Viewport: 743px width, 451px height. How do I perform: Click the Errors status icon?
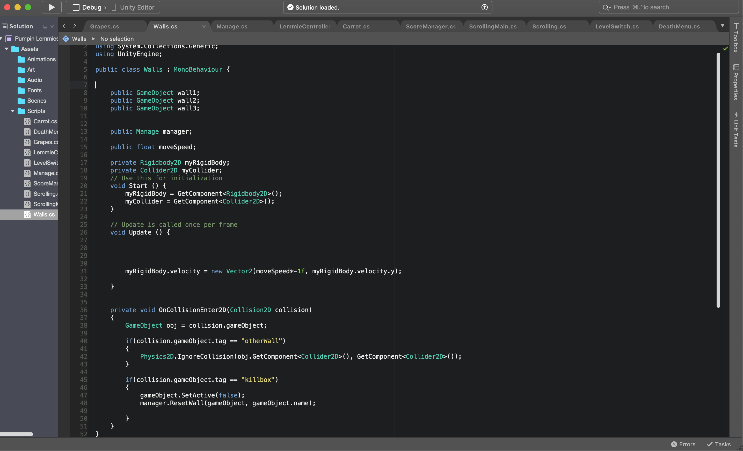click(x=674, y=444)
